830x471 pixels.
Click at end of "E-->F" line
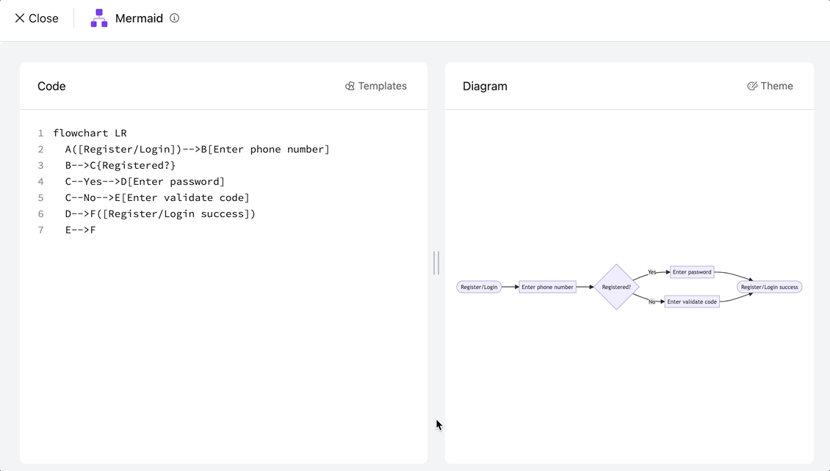[x=96, y=230]
